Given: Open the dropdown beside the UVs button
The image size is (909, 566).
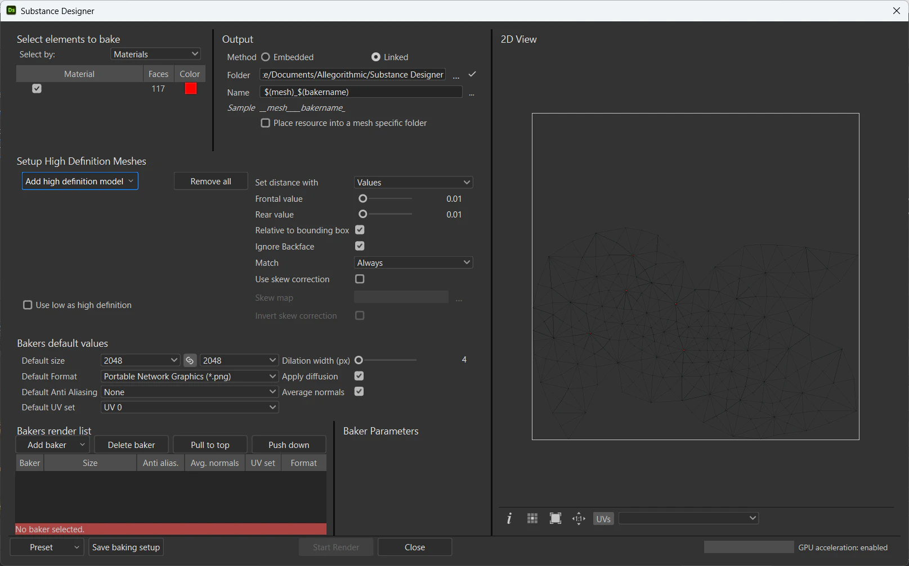Looking at the screenshot, I should [x=688, y=518].
